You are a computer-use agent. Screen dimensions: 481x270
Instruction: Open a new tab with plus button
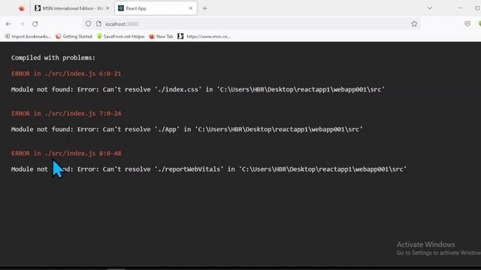pos(204,8)
